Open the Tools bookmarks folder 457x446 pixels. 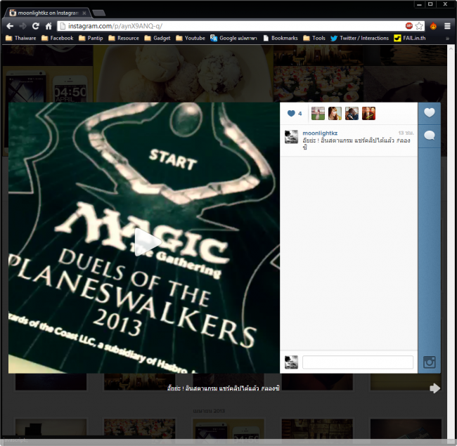click(x=314, y=38)
